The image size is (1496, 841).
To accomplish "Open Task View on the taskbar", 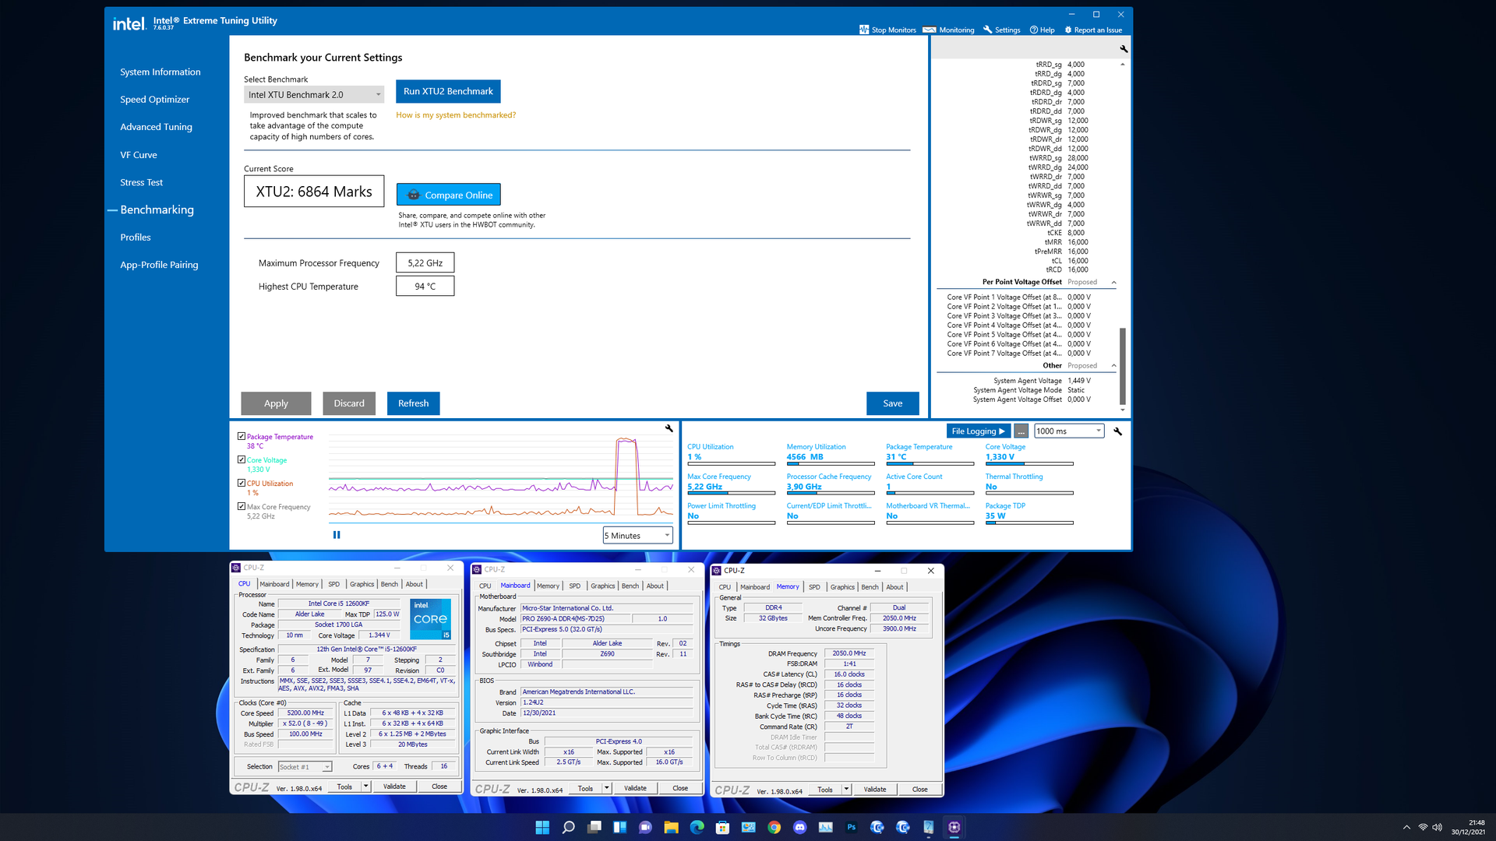I will [x=594, y=827].
